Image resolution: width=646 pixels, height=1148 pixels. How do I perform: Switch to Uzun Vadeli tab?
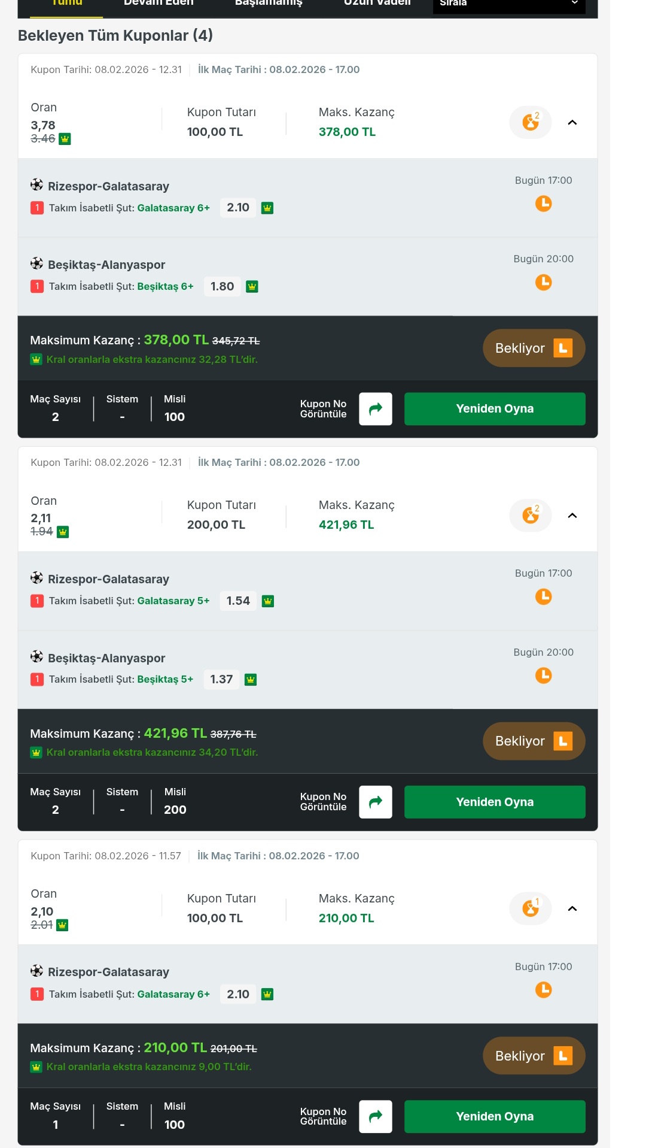pyautogui.click(x=377, y=4)
